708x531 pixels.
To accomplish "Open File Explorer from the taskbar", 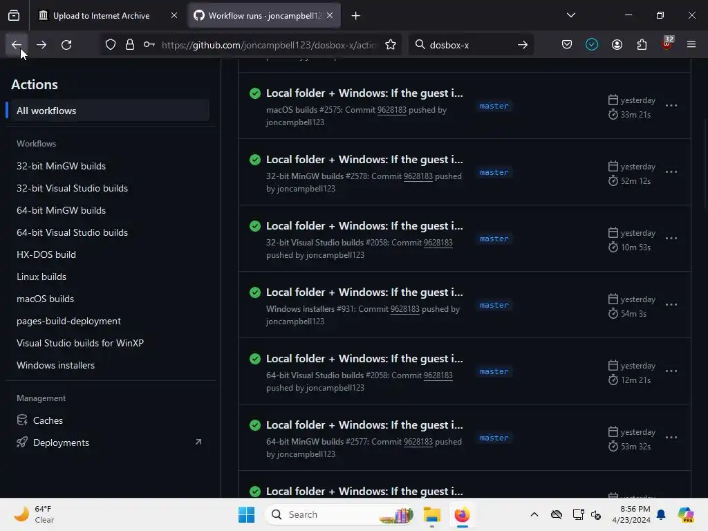I will (431, 514).
